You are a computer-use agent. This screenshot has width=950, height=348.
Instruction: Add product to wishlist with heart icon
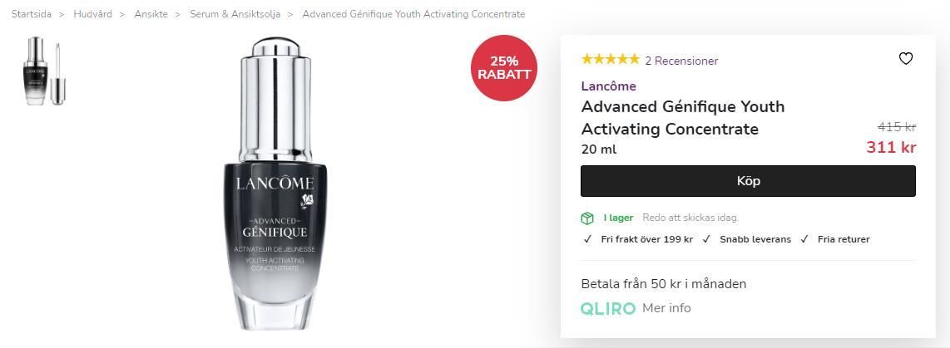(905, 59)
